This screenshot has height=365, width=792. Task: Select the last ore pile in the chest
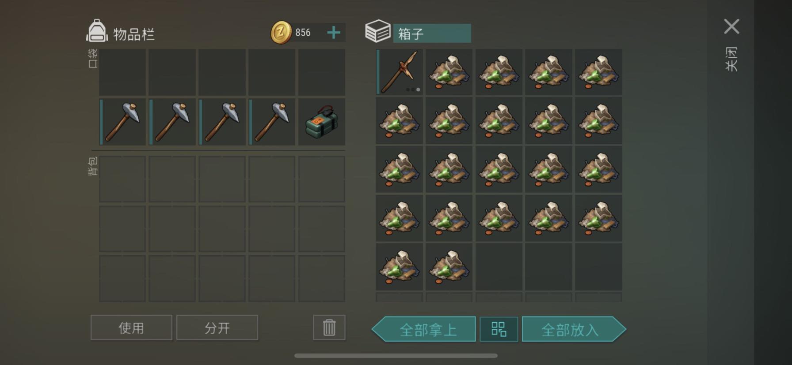pos(449,267)
